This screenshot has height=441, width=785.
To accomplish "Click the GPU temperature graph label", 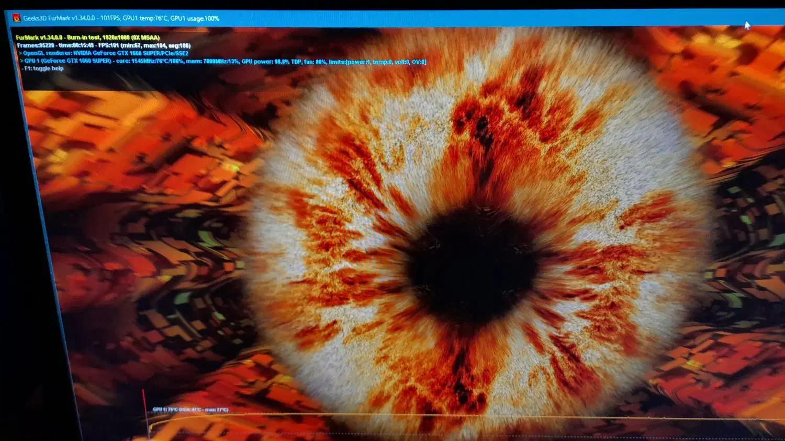I will tap(190, 410).
